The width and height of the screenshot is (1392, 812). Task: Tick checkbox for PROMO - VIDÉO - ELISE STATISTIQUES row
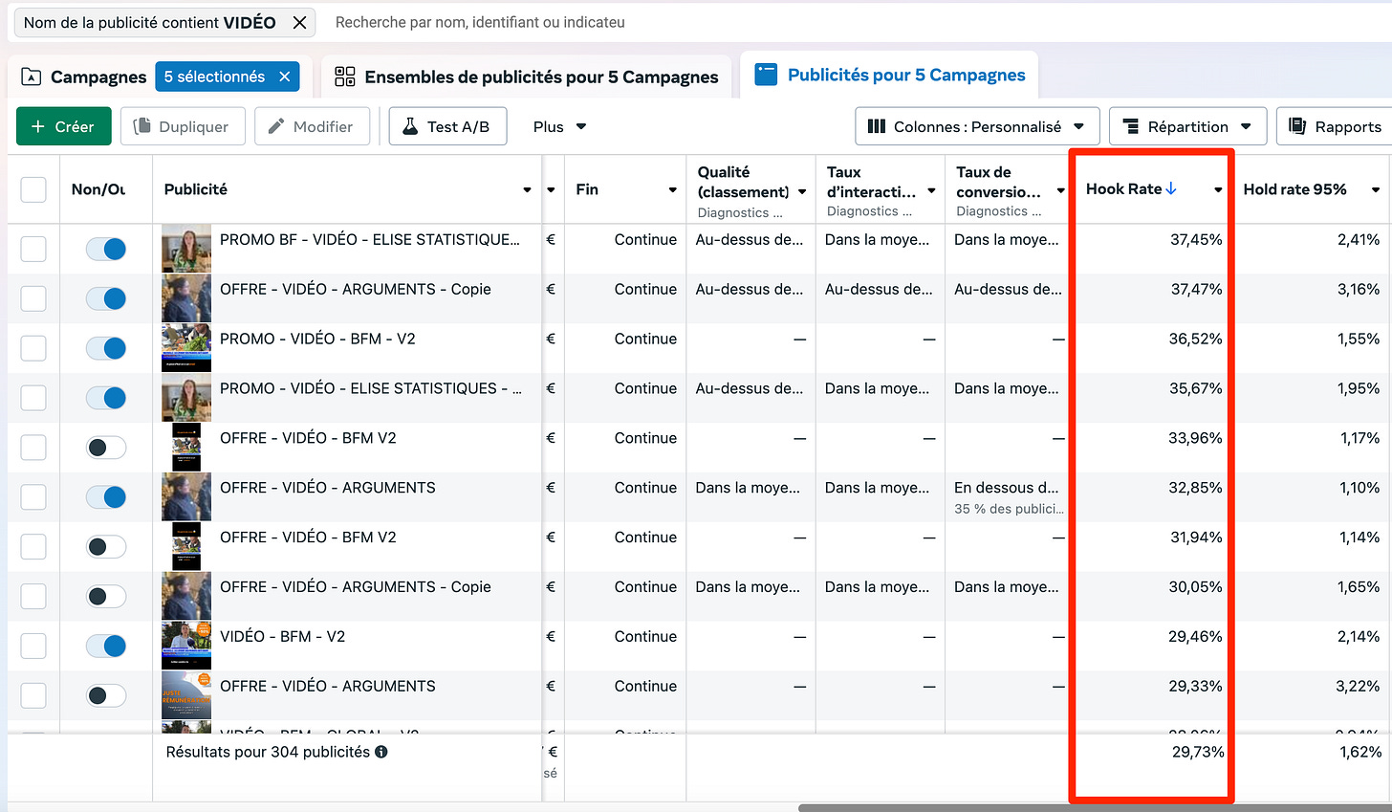33,398
